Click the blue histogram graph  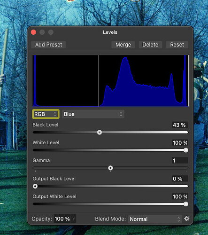tap(110, 81)
